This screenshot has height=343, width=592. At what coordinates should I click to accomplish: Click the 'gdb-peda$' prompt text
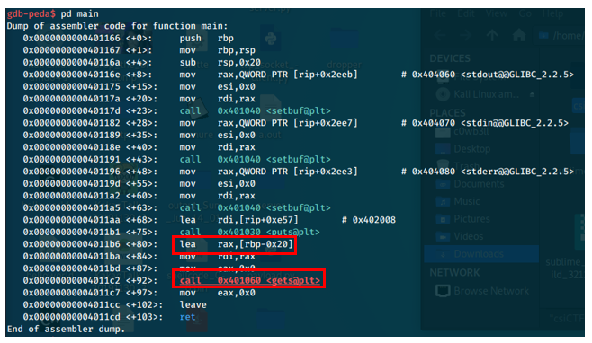pyautogui.click(x=31, y=14)
